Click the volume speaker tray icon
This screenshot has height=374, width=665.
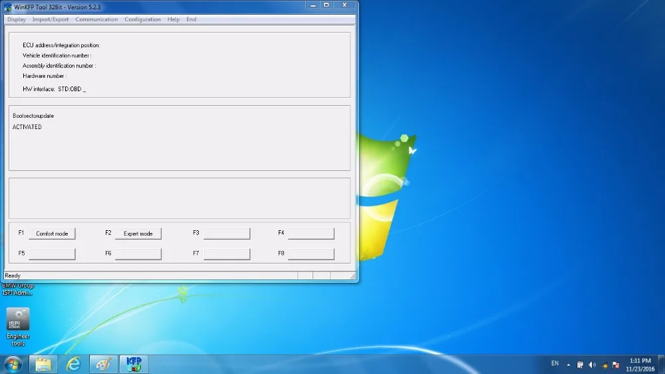(x=592, y=365)
